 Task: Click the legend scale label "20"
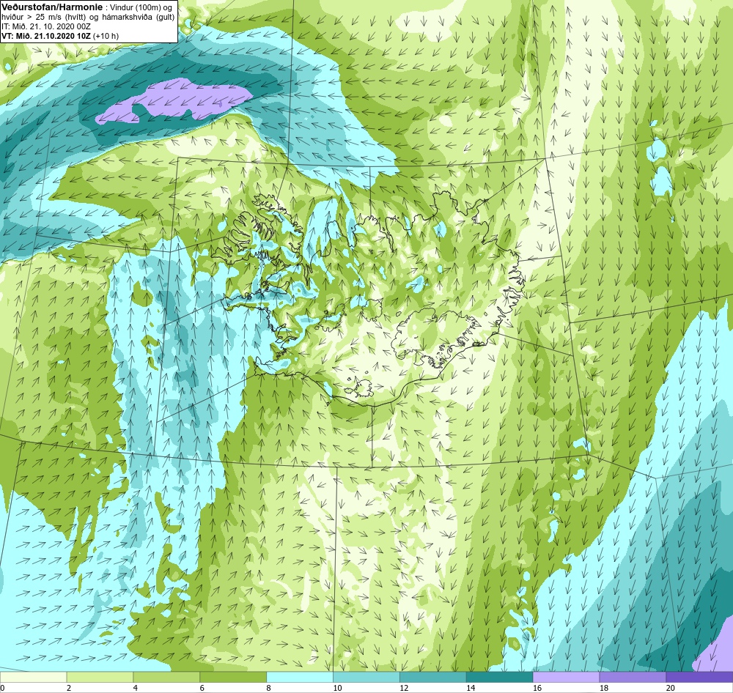pyautogui.click(x=671, y=688)
